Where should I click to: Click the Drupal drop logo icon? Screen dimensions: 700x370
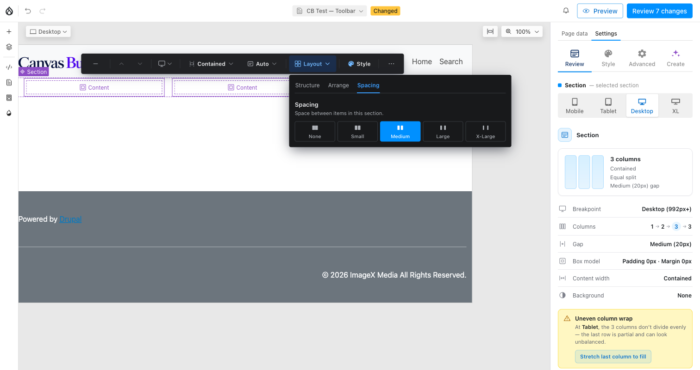(x=9, y=11)
